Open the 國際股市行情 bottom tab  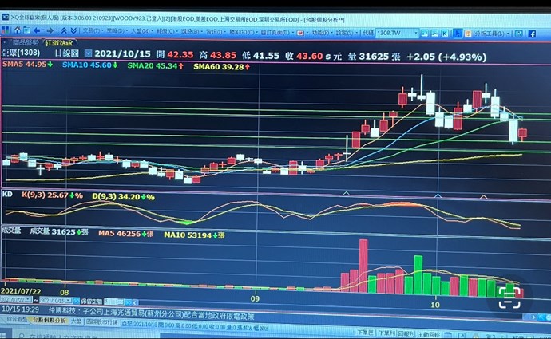[101, 321]
